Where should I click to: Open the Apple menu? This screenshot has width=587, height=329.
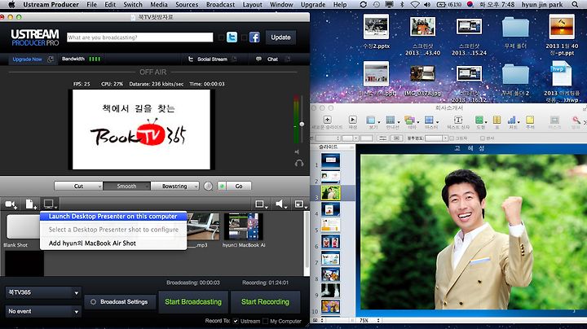(11, 5)
